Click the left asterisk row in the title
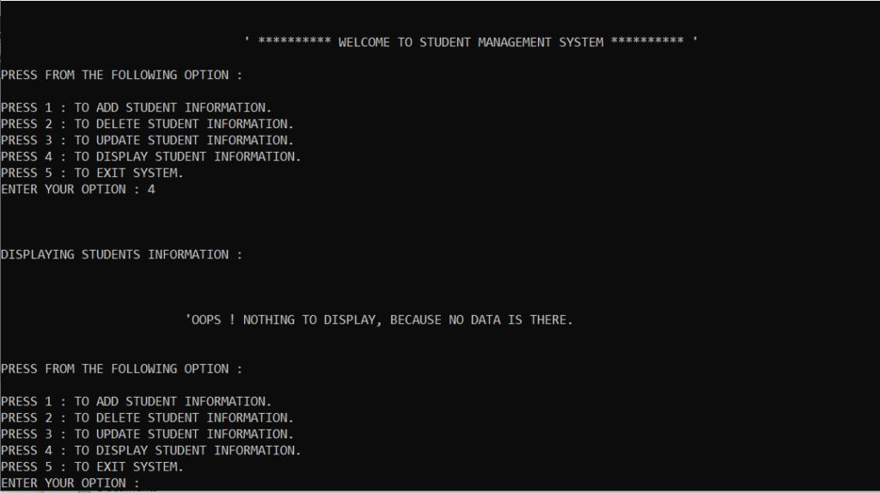 coord(294,42)
